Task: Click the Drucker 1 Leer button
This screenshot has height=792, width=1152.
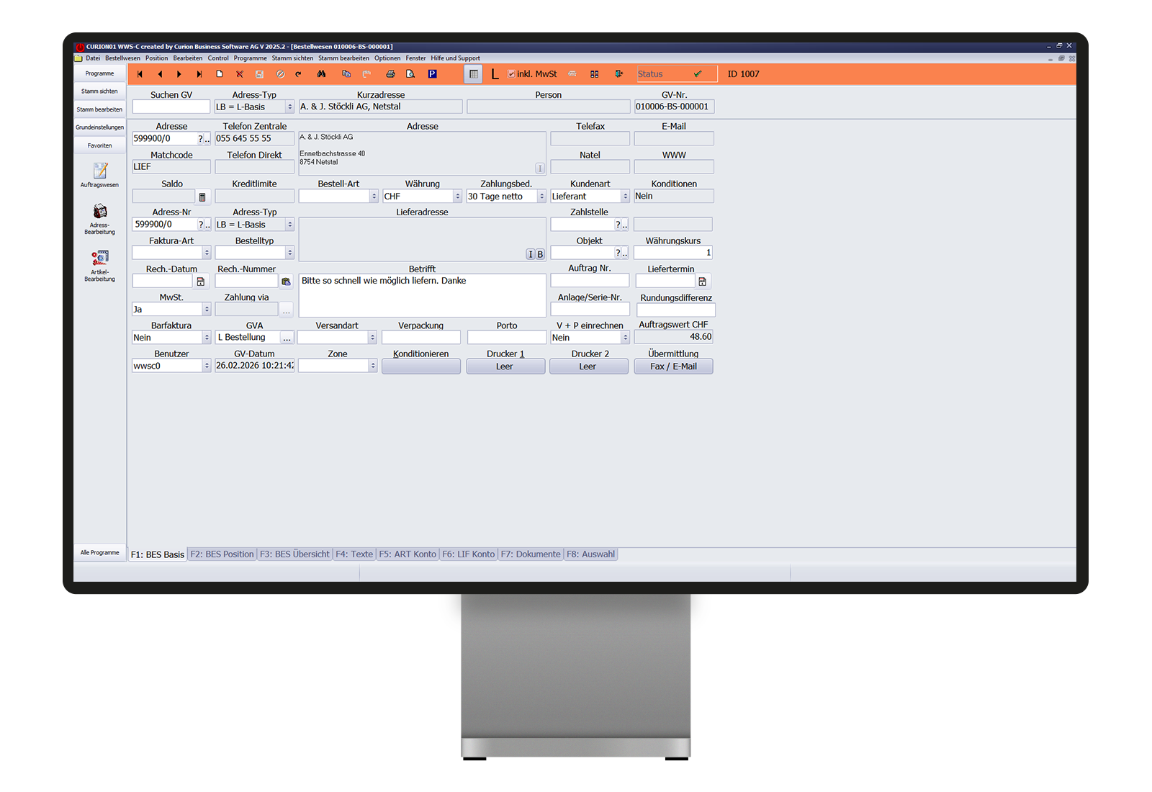Action: 505,366
